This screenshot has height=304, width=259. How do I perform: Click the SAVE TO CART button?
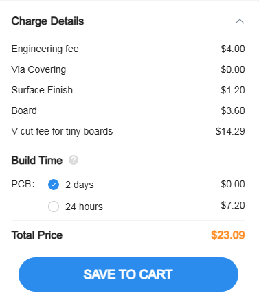coord(128,274)
